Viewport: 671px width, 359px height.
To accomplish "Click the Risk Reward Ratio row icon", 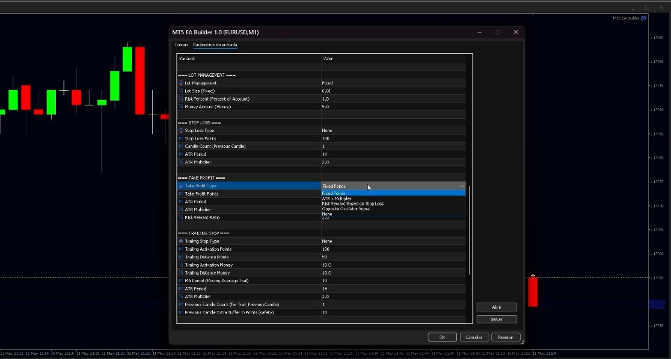I will [180, 217].
